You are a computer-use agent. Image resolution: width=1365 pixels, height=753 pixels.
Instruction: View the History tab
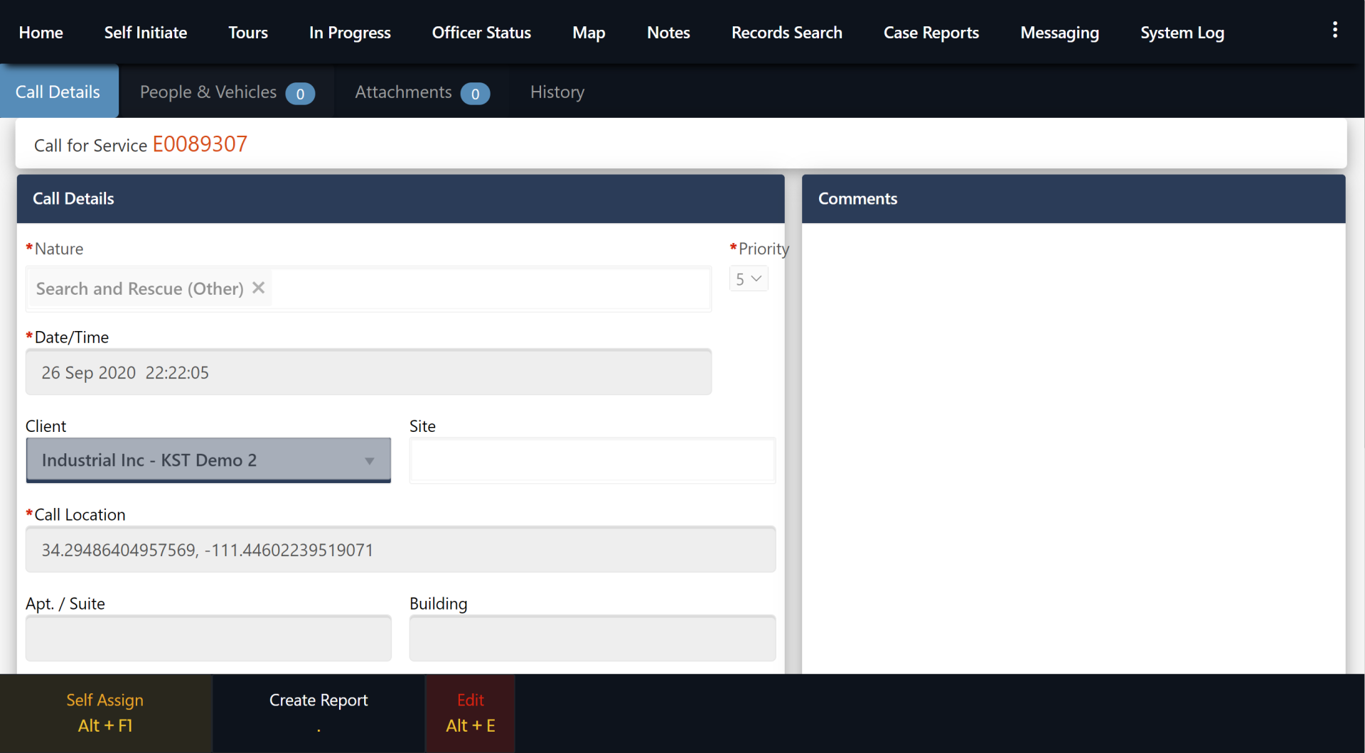click(557, 92)
